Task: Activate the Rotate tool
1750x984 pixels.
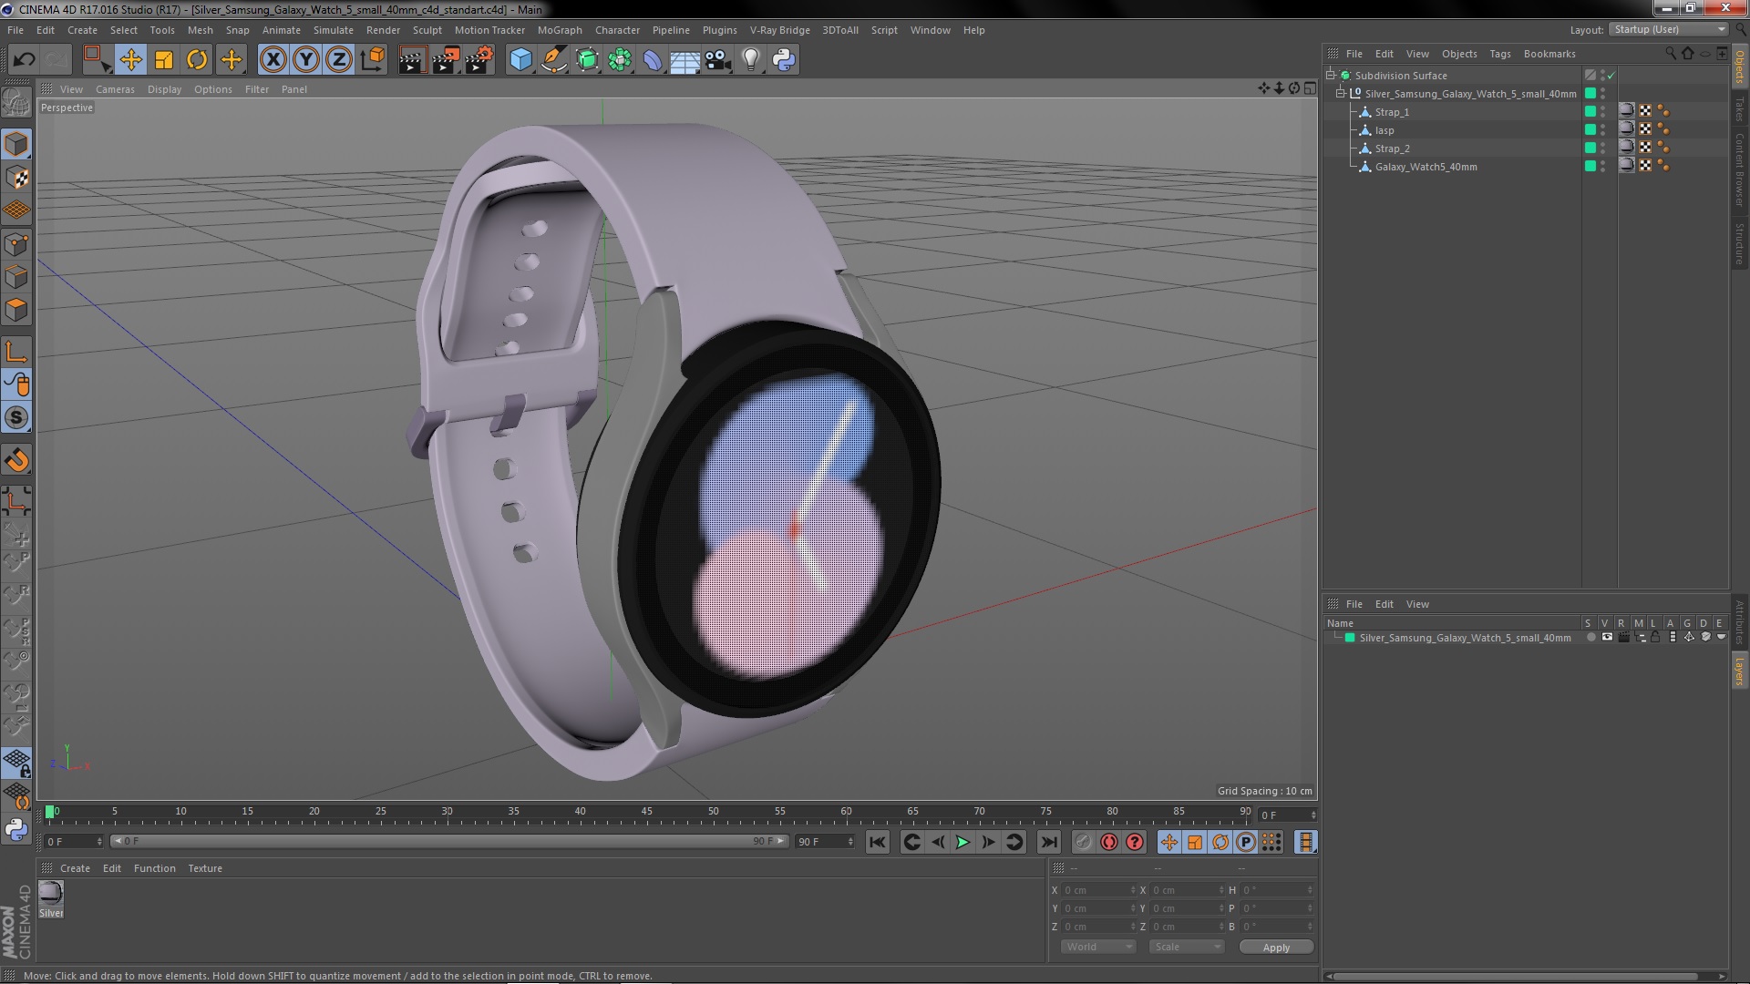Action: [197, 60]
